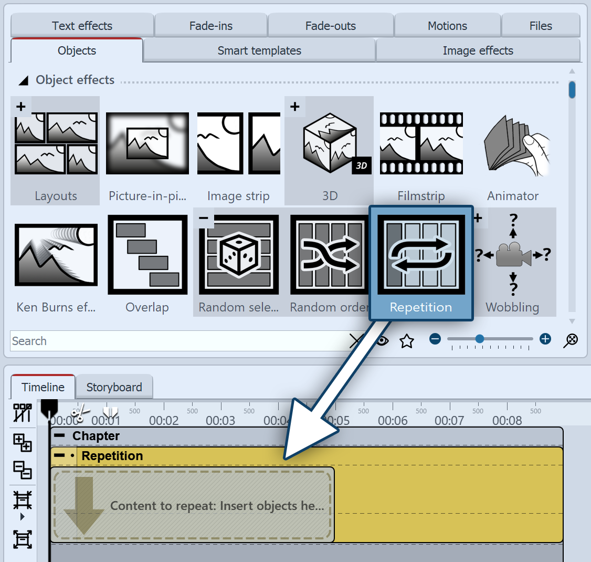Click the Overlap effect icon
Screen dimensions: 591x562
tap(147, 255)
